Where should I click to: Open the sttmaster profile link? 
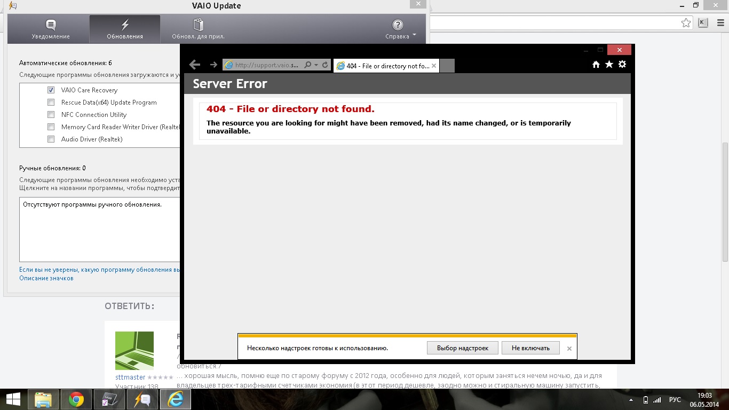130,377
